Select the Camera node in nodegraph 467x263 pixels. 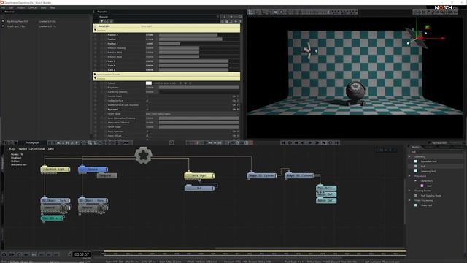[93, 169]
